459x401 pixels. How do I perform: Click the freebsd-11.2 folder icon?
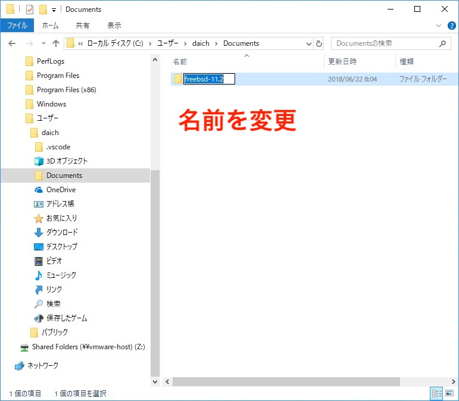(x=177, y=79)
